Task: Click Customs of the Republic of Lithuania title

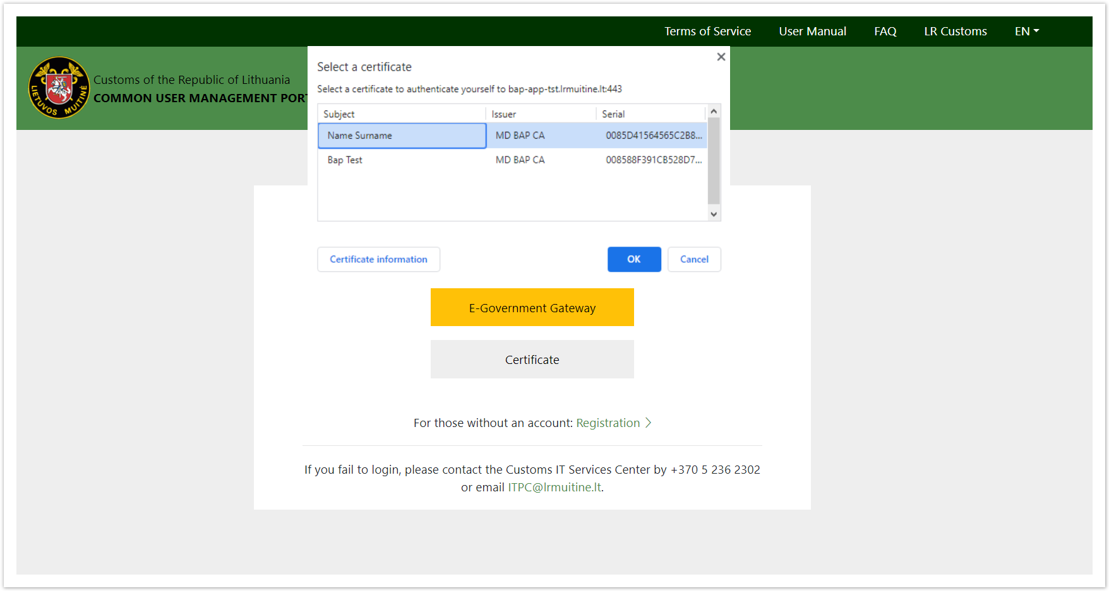Action: 192,79
